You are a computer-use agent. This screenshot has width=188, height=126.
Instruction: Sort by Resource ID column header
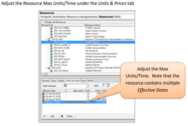coord(63,25)
